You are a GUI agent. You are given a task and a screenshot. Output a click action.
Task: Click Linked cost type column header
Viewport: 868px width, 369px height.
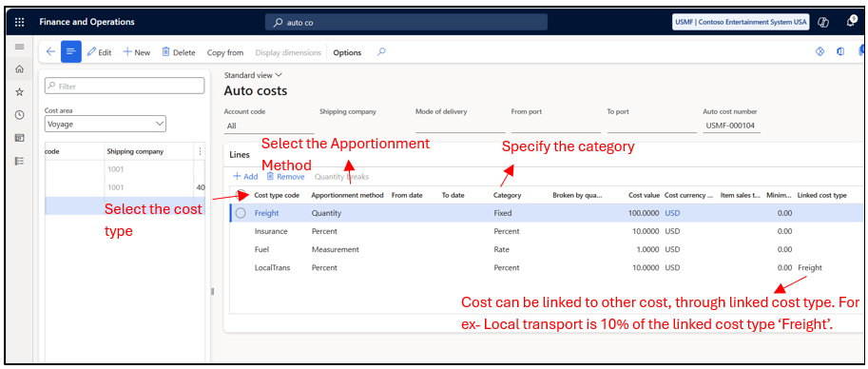point(822,195)
